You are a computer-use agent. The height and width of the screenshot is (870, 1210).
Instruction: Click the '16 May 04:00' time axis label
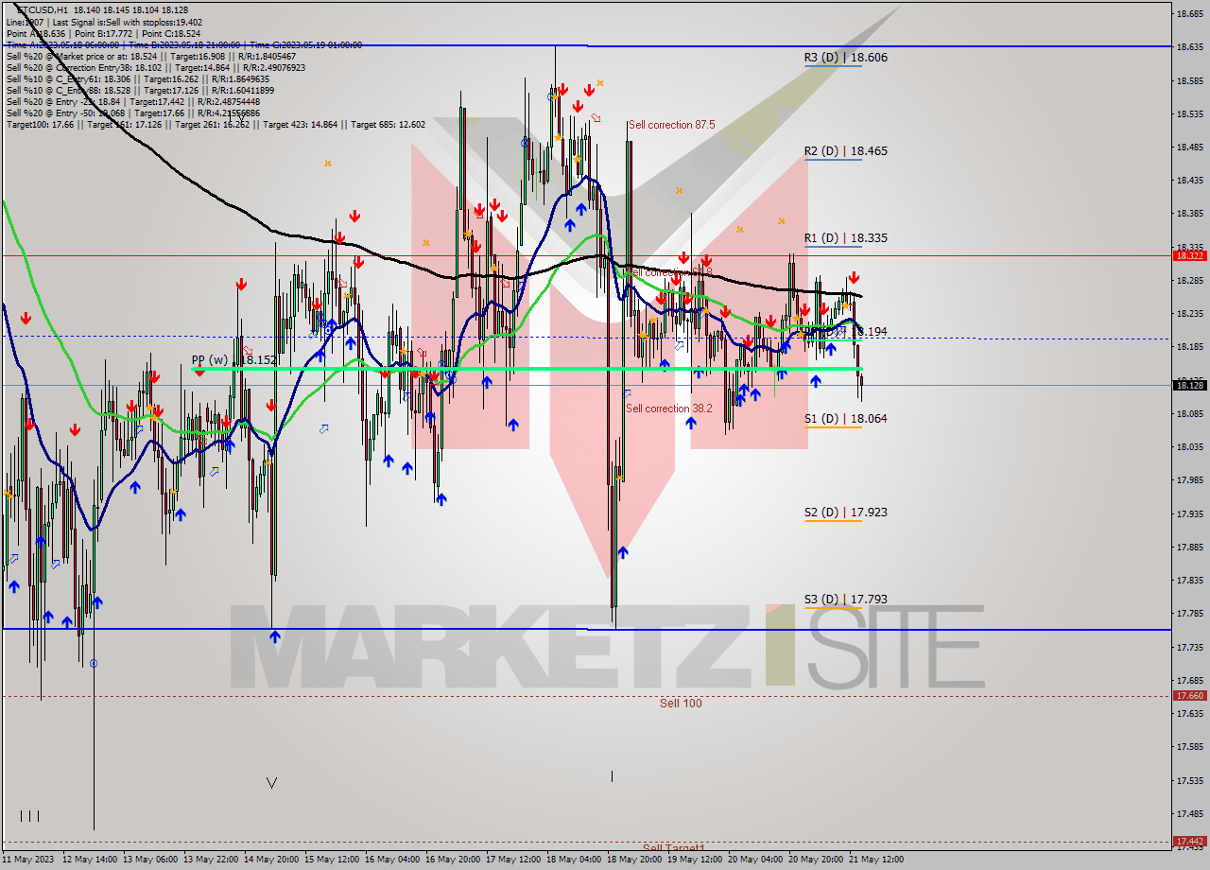pos(392,860)
